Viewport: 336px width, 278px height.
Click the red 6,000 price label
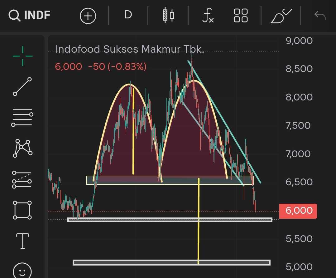coord(298,211)
